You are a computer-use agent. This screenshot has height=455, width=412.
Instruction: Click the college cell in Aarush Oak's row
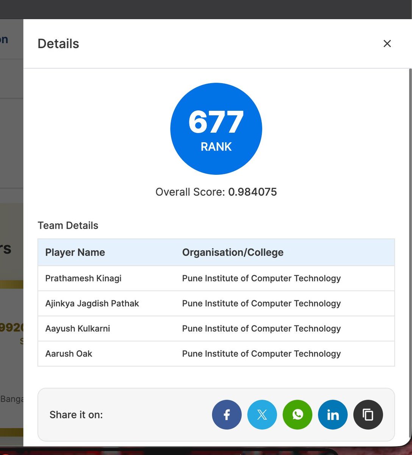point(262,353)
